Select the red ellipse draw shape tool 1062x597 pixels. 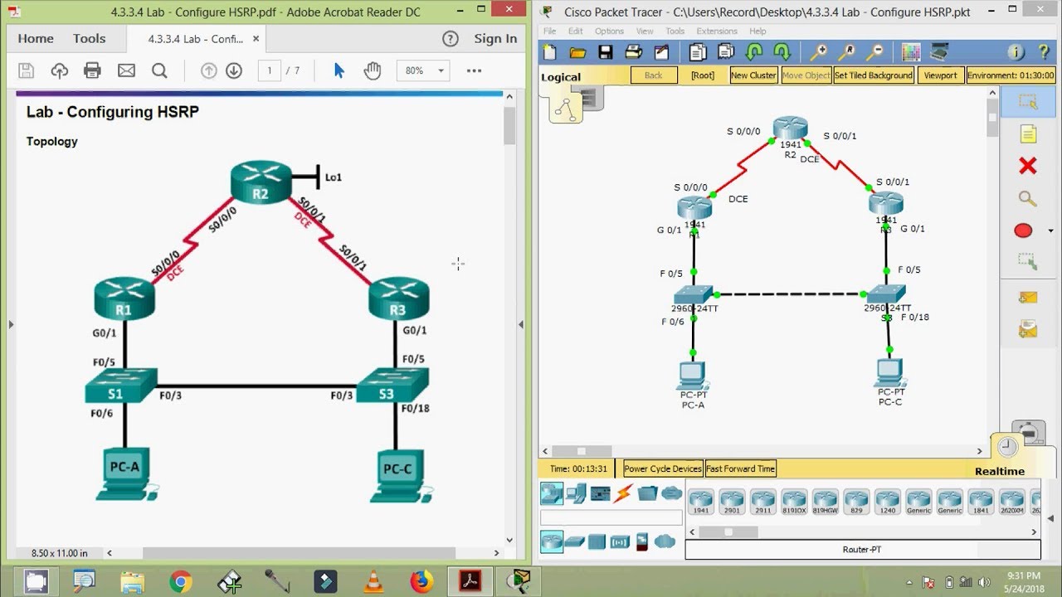coord(1023,231)
